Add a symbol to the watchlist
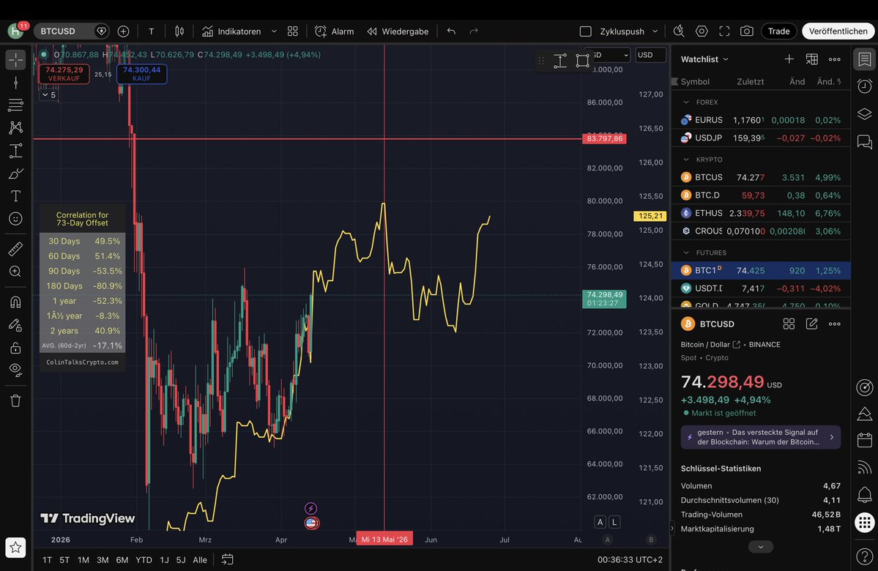 click(789, 59)
